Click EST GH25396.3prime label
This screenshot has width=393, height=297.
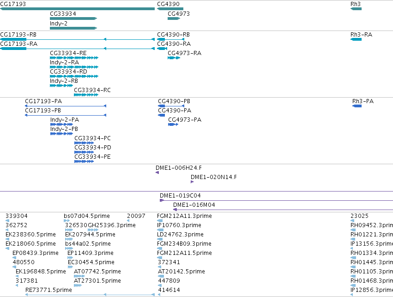pyautogui.click(x=112, y=225)
